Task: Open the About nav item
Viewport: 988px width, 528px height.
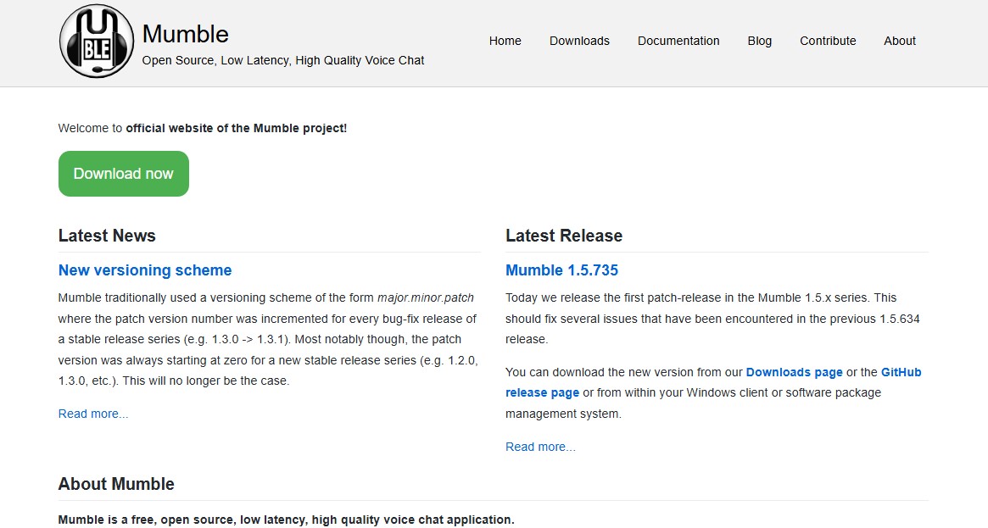Action: coord(899,41)
